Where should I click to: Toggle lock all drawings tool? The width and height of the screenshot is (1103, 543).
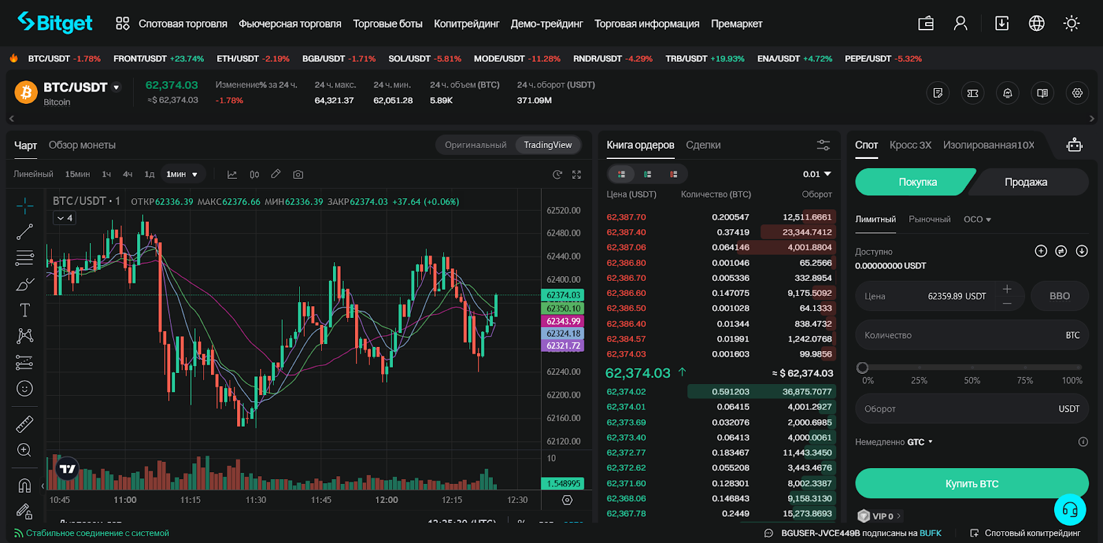25,511
